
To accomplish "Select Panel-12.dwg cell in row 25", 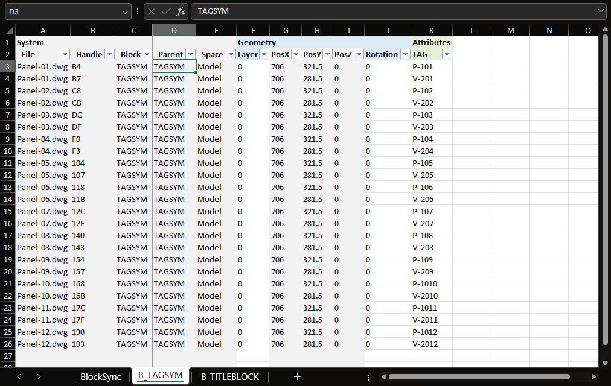I will tap(43, 332).
